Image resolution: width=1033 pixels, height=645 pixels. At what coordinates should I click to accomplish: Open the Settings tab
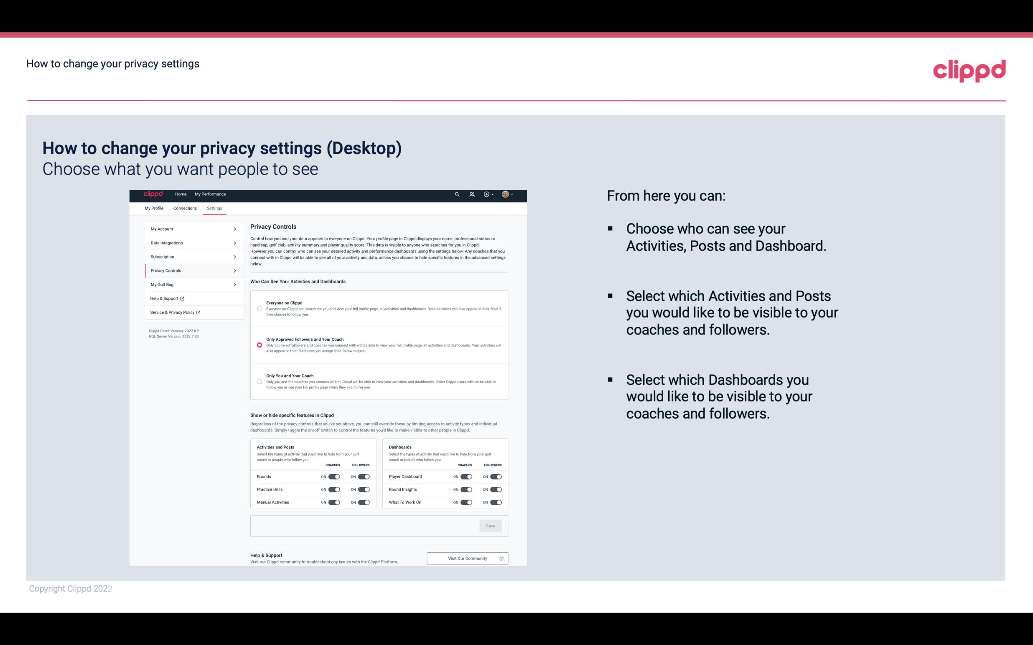tap(214, 208)
